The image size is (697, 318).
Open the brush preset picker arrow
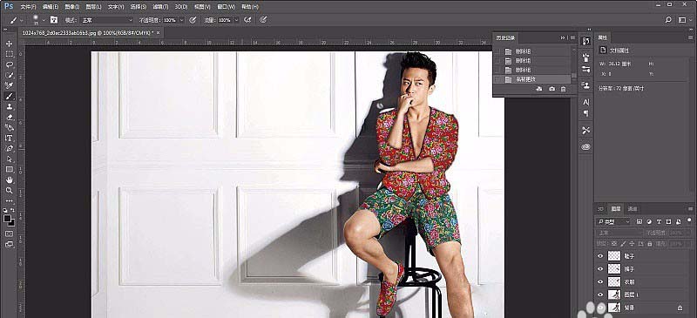point(44,20)
